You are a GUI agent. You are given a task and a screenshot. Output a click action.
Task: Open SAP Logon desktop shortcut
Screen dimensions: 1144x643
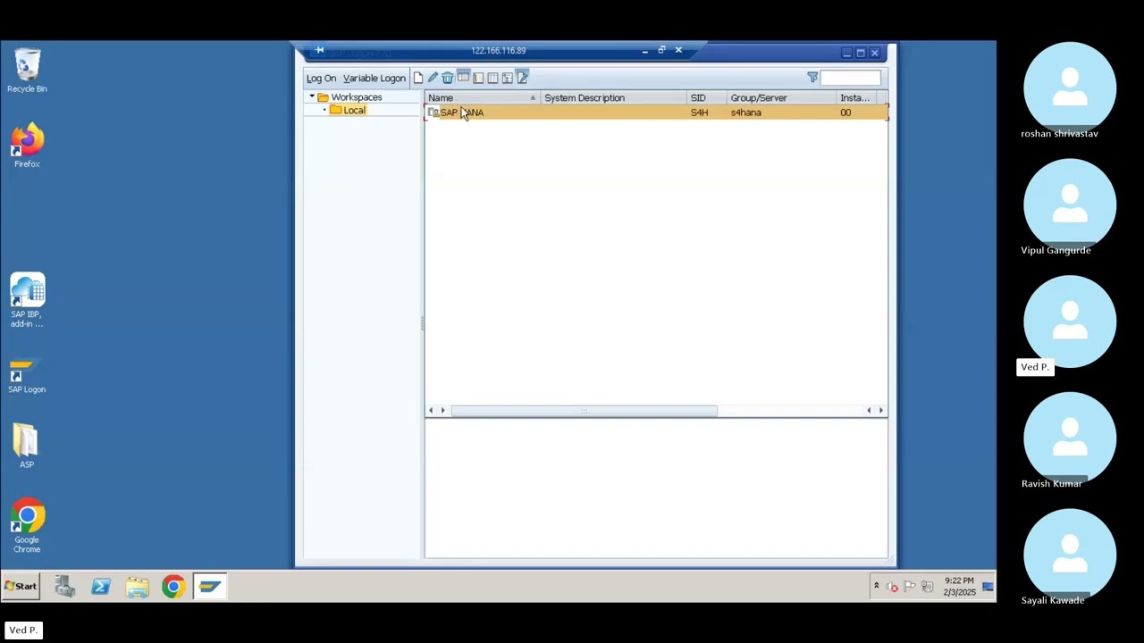tap(27, 376)
